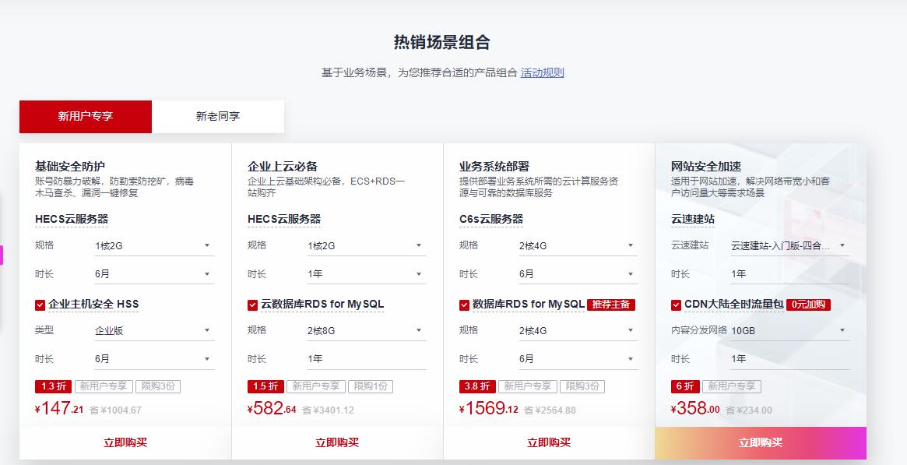Image resolution: width=907 pixels, height=465 pixels.
Task: Click the 1.3 折 discount badge
Action: (53, 386)
